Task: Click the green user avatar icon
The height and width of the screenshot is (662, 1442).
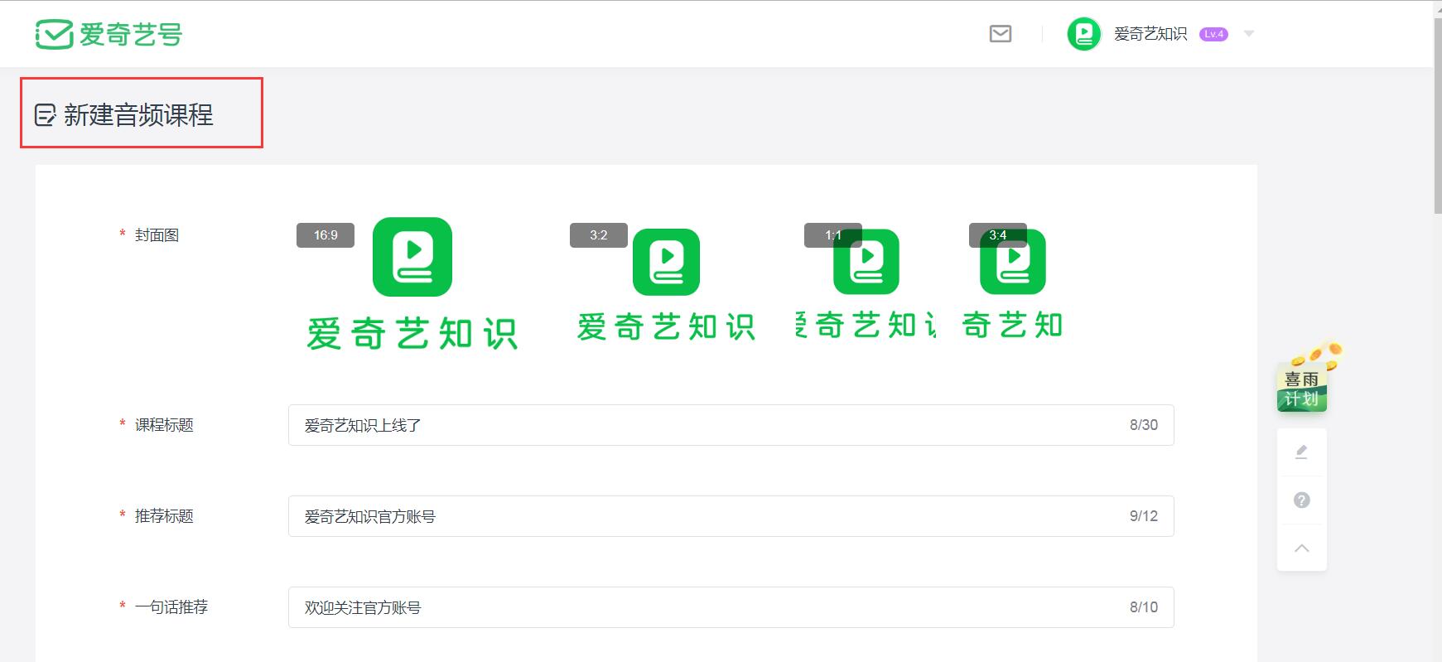Action: coord(1083,34)
